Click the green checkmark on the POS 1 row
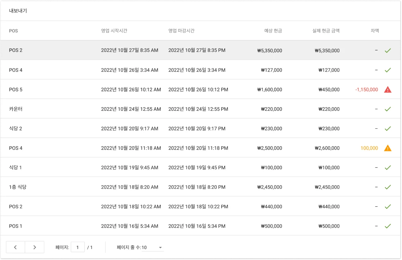 click(388, 226)
